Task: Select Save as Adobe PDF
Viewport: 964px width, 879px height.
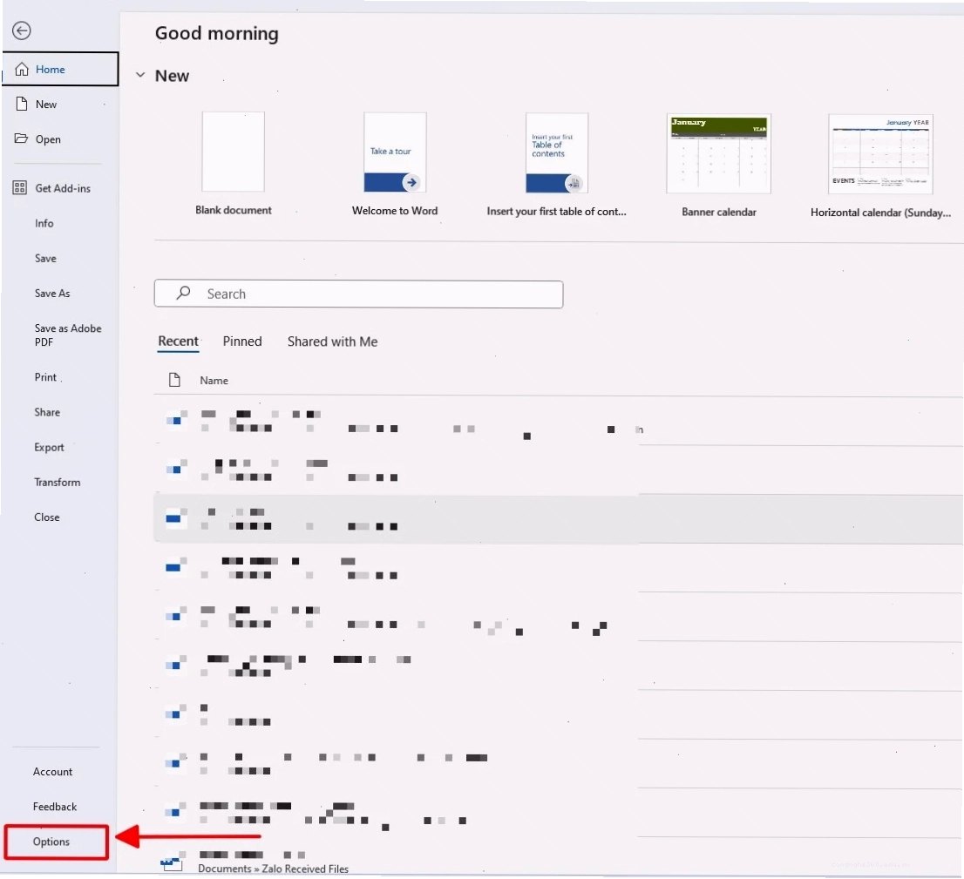Action: pyautogui.click(x=68, y=335)
